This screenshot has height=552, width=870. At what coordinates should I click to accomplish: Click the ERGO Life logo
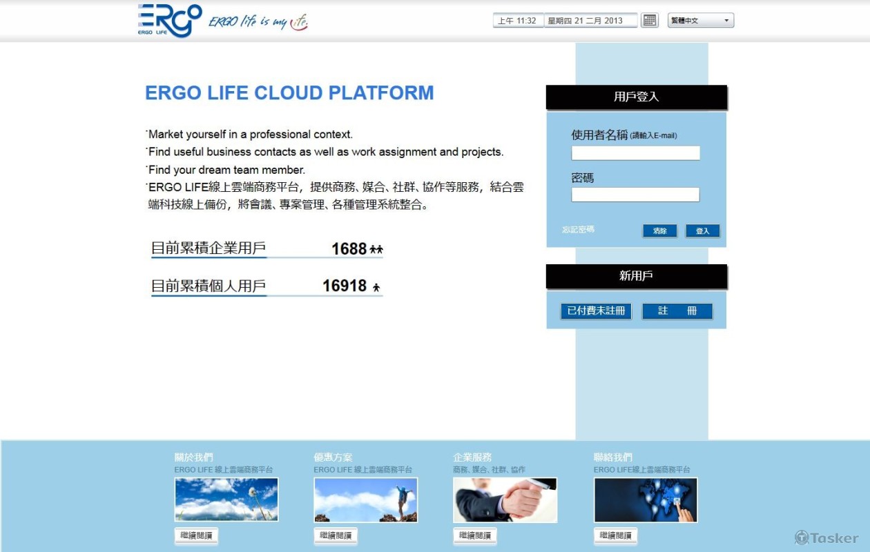point(169,20)
